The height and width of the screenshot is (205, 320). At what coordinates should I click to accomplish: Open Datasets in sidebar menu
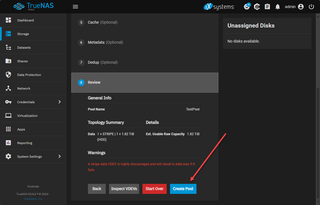24,48
